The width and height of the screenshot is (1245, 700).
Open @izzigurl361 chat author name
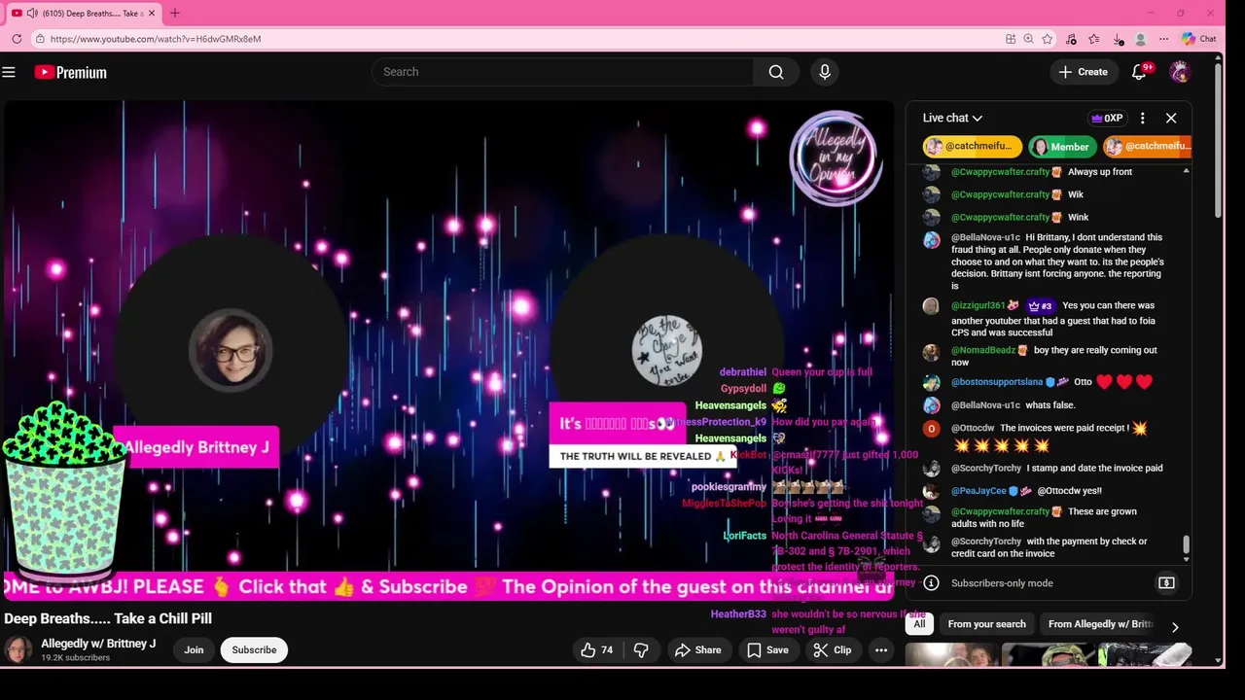coord(978,305)
